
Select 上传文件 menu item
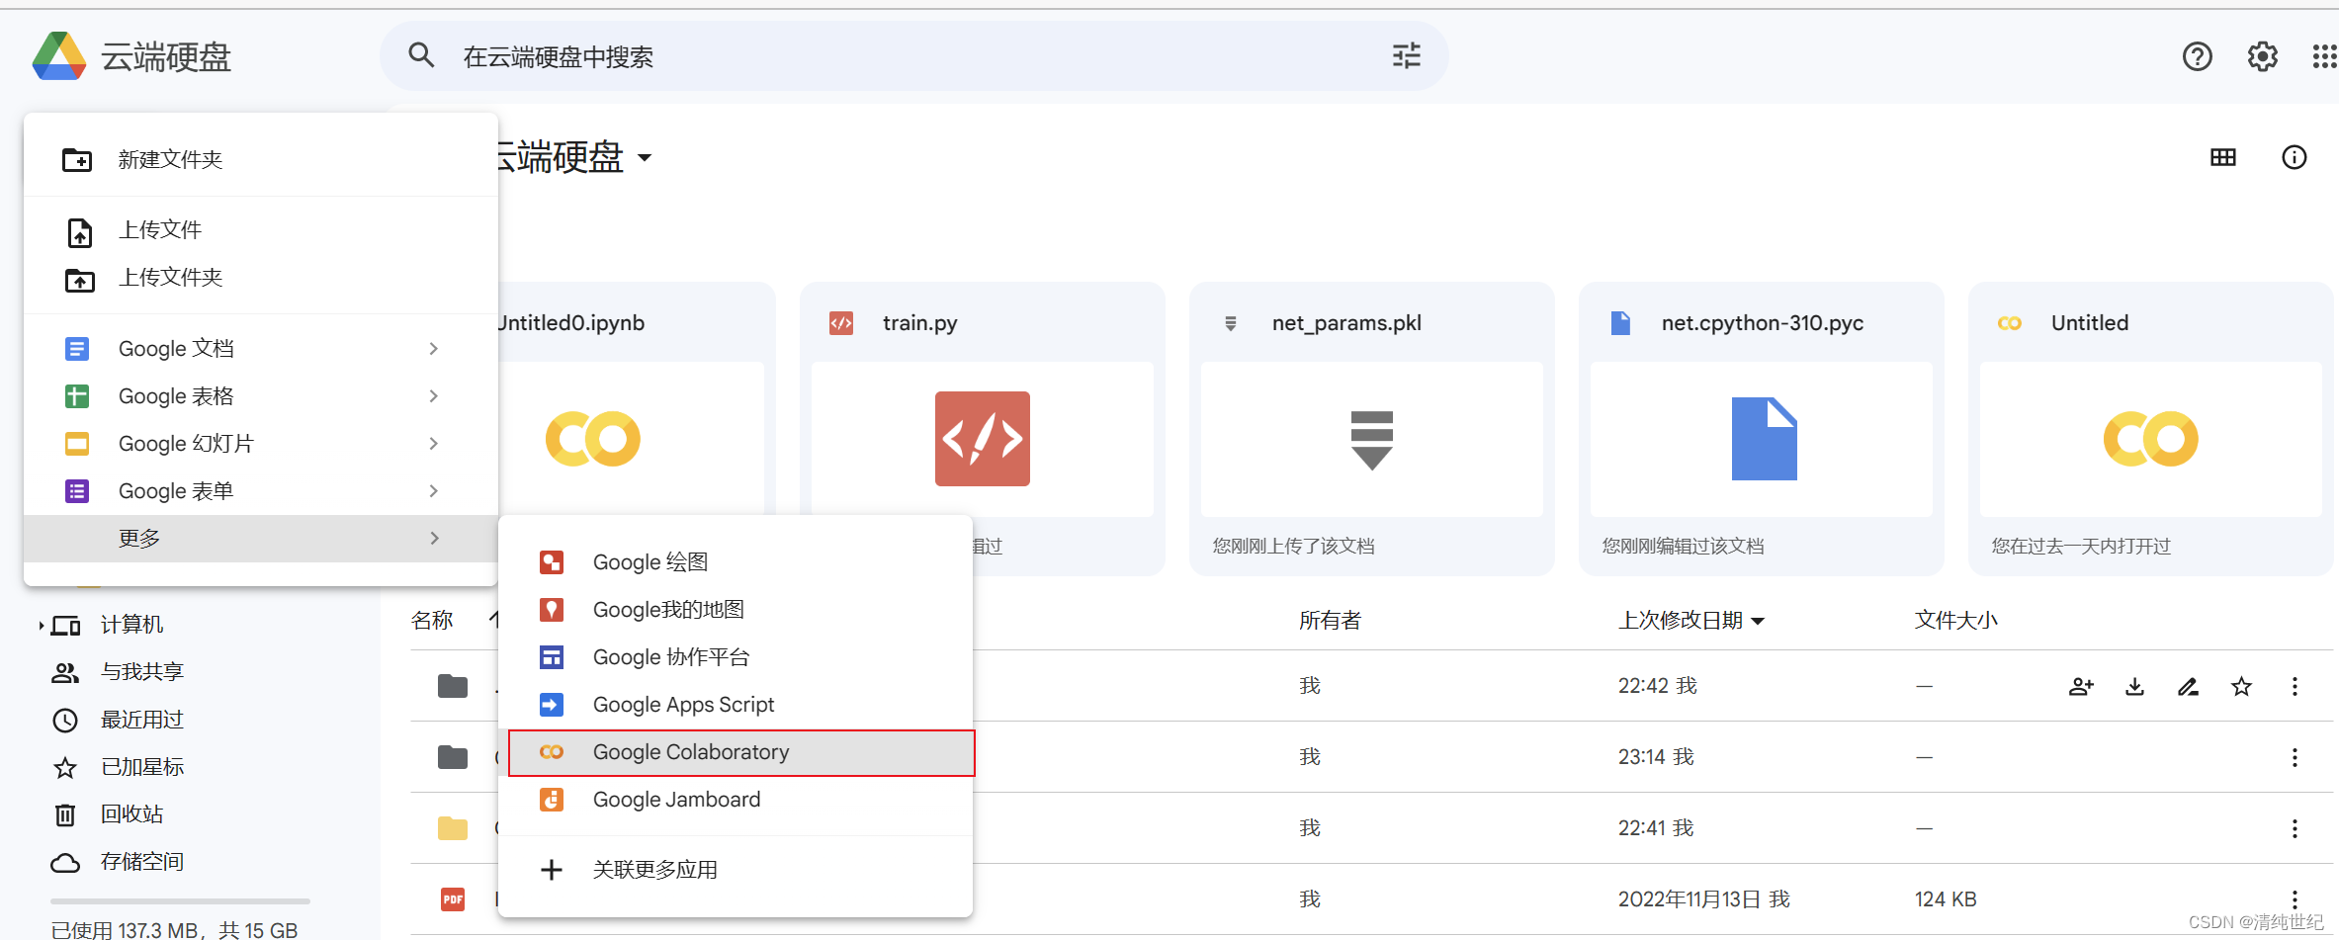261,230
